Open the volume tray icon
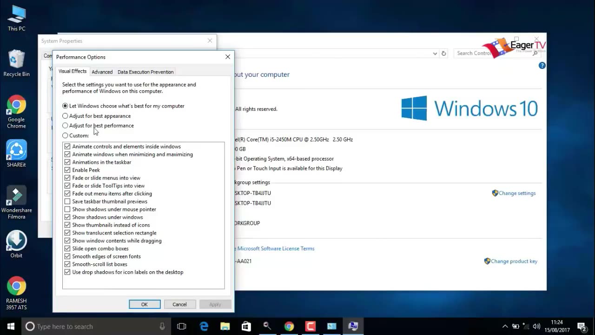Screen dimensions: 595x335 (x=536, y=326)
